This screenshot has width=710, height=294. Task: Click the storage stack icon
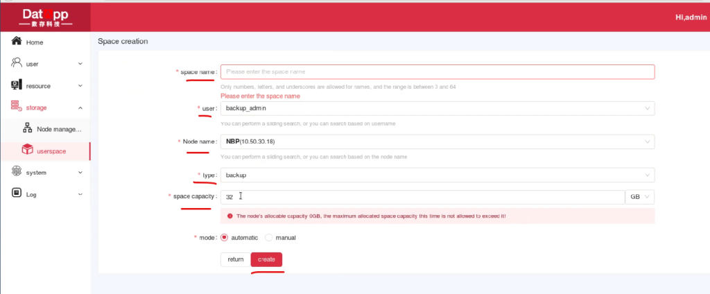17,107
